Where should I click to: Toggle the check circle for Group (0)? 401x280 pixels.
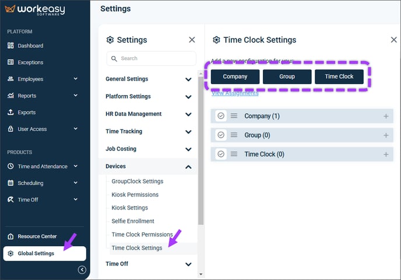point(221,135)
